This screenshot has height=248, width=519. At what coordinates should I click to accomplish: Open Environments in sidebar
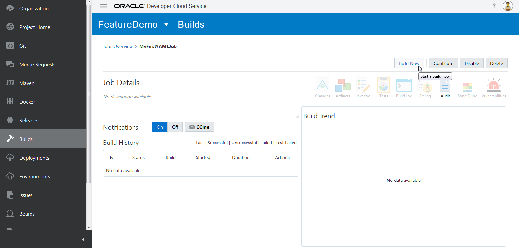(x=35, y=176)
